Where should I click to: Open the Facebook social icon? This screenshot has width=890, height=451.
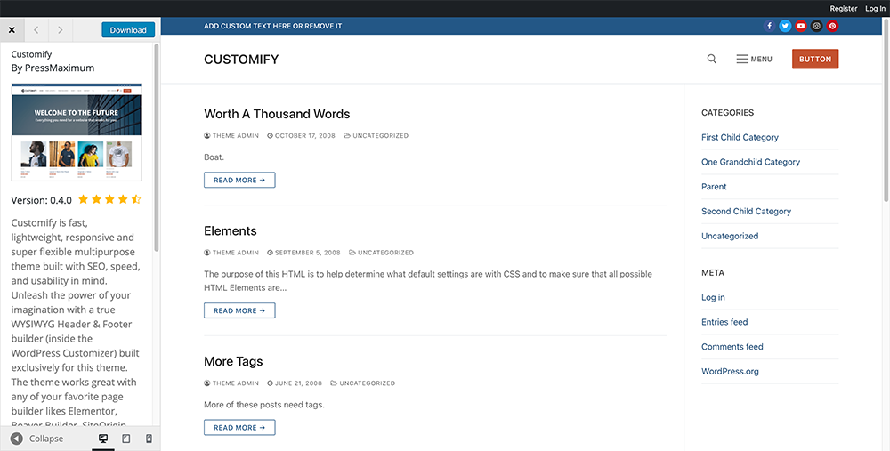click(x=770, y=26)
